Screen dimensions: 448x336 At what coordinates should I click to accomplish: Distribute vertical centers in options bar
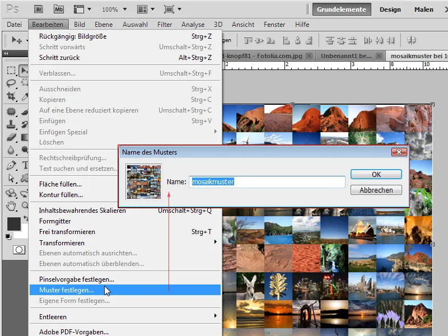341,41
